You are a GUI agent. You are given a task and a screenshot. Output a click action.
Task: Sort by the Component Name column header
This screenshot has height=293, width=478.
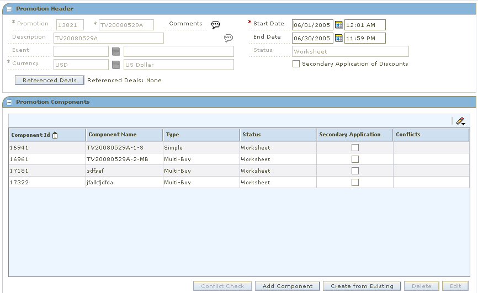[124, 135]
